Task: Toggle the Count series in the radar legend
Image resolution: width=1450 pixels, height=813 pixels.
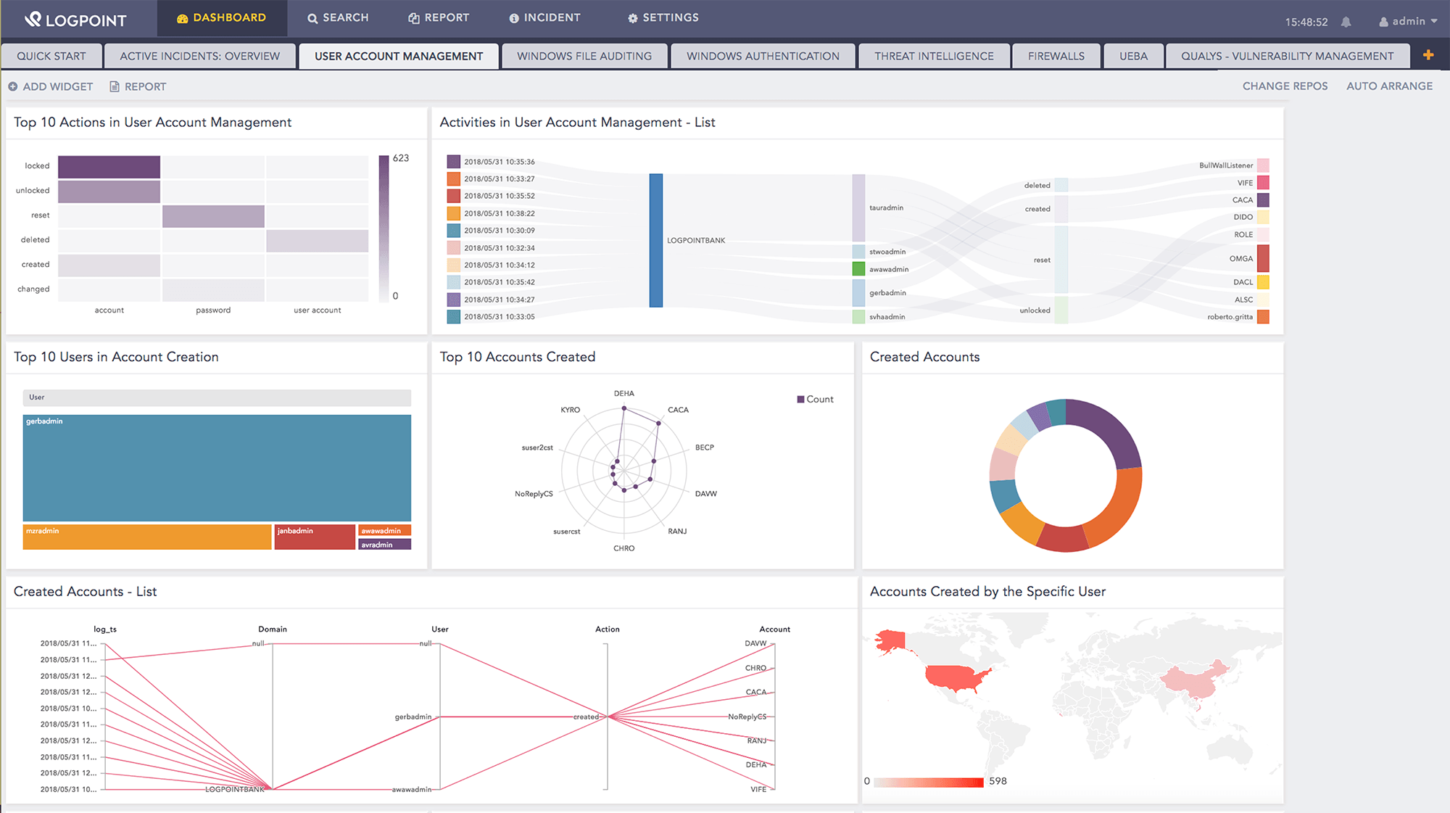Action: (815, 399)
